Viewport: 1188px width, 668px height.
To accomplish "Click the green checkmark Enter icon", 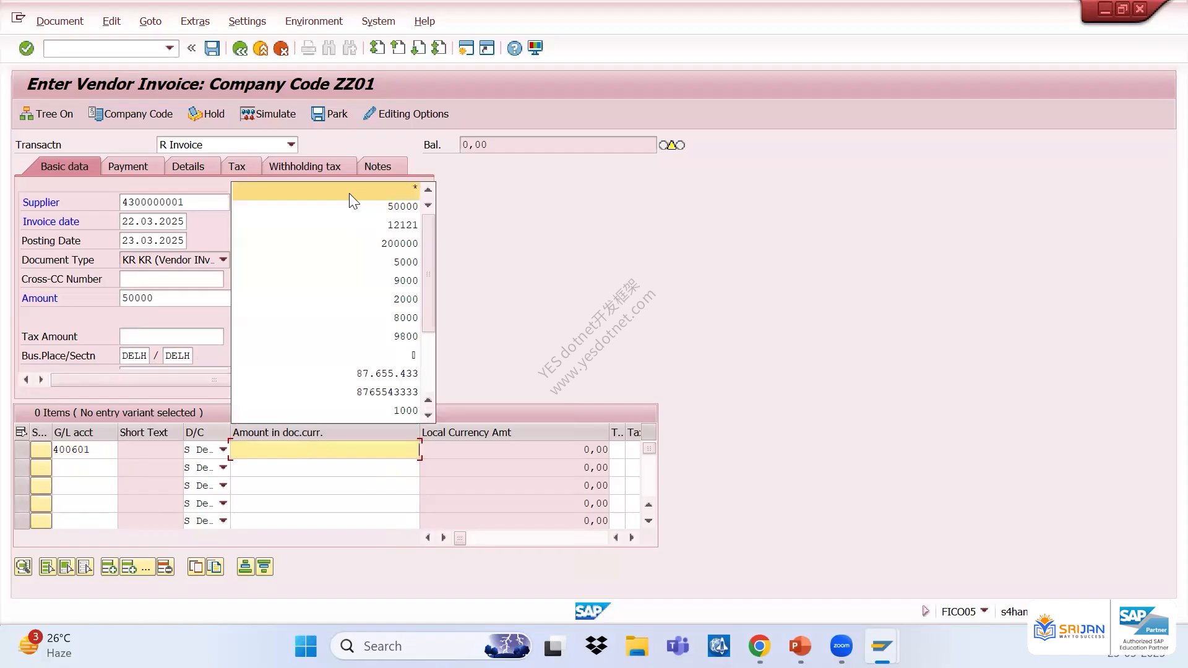I will coord(26,48).
